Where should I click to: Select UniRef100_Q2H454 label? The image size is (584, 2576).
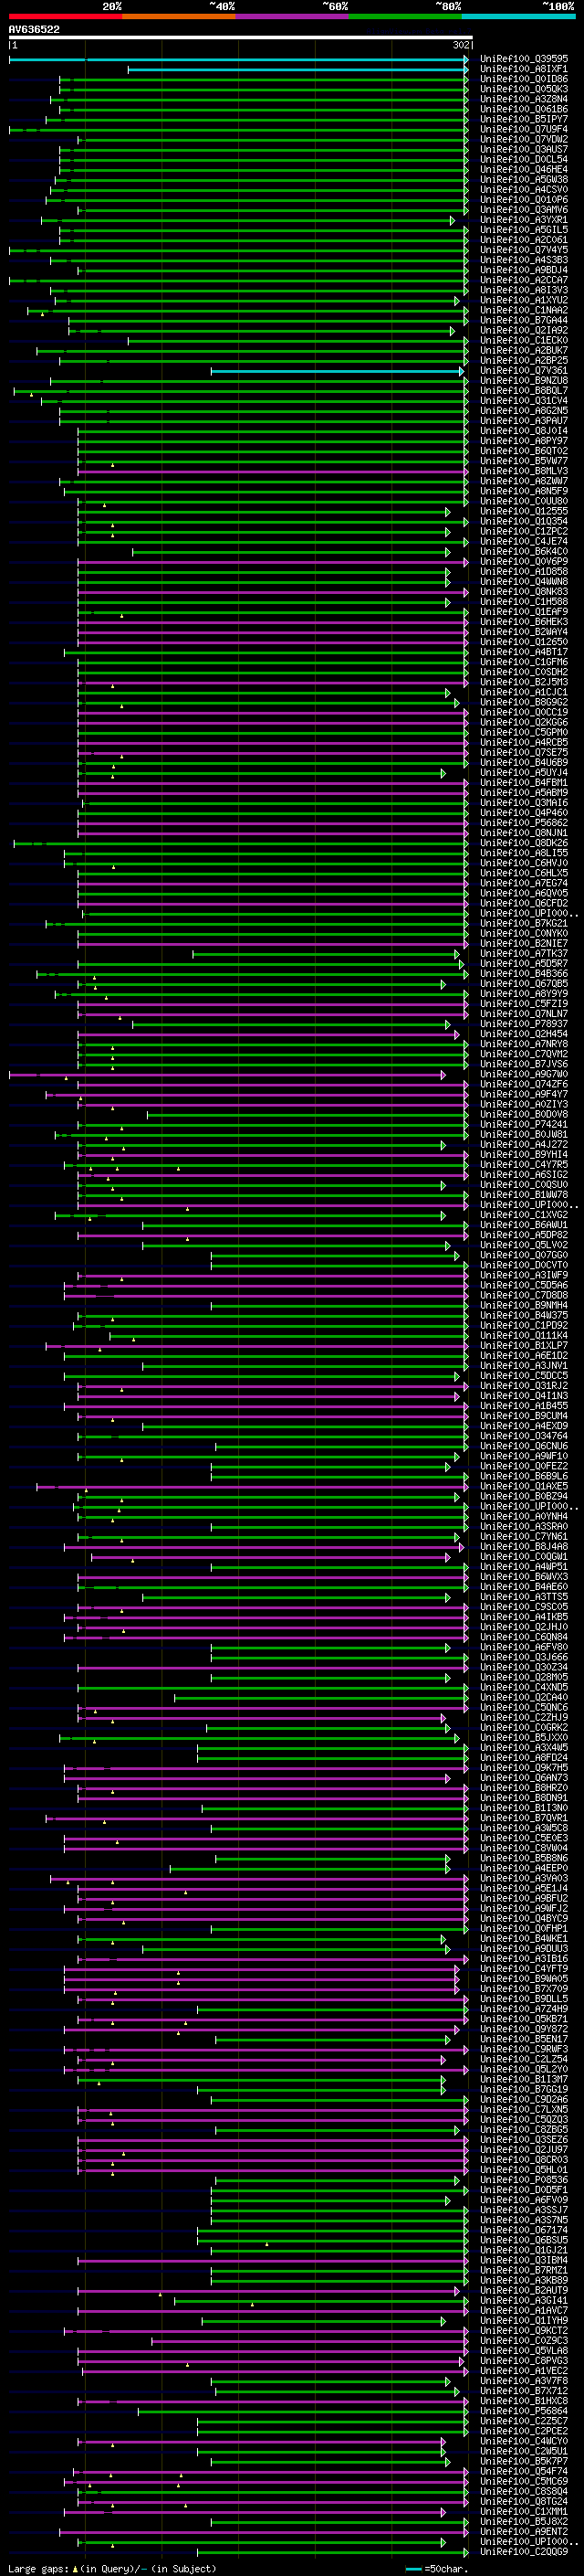[x=524, y=1034]
